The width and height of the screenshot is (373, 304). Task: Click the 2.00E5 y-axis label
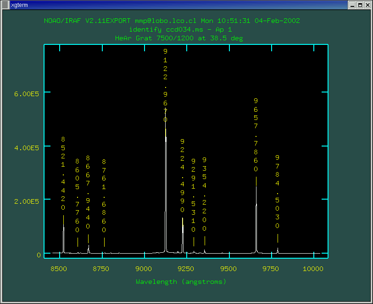(x=27, y=201)
